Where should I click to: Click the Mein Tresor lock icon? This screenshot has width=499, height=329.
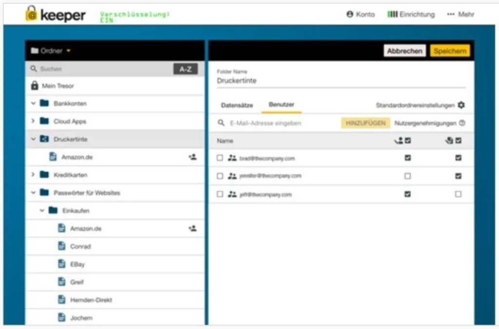click(x=35, y=86)
